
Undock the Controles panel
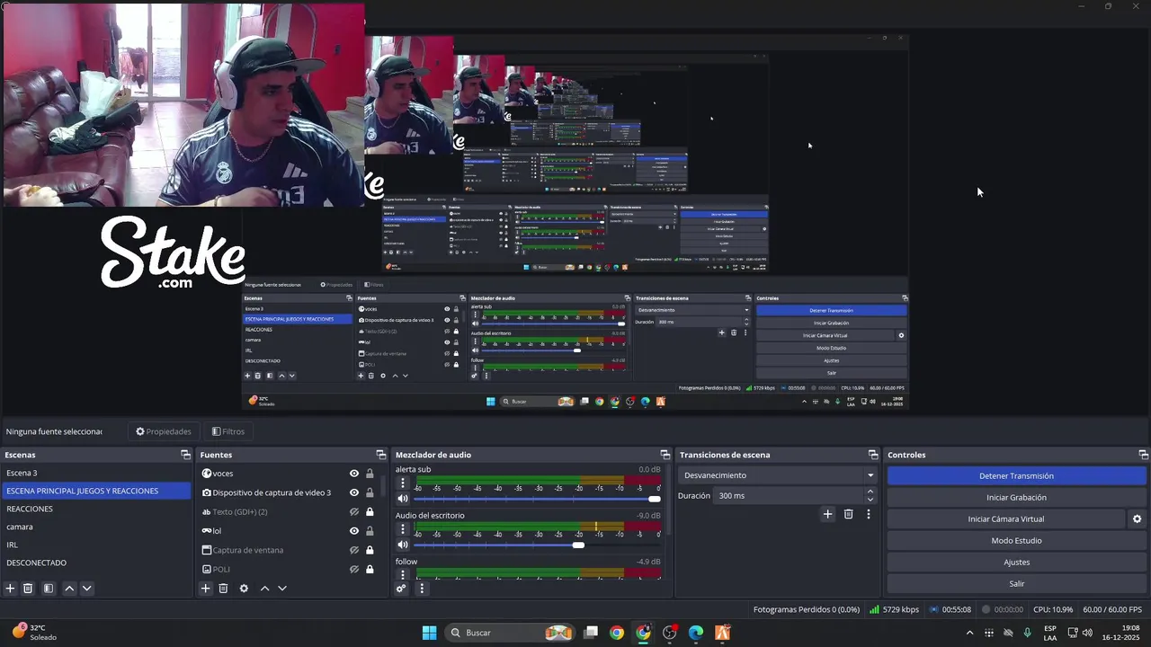pos(1144,455)
